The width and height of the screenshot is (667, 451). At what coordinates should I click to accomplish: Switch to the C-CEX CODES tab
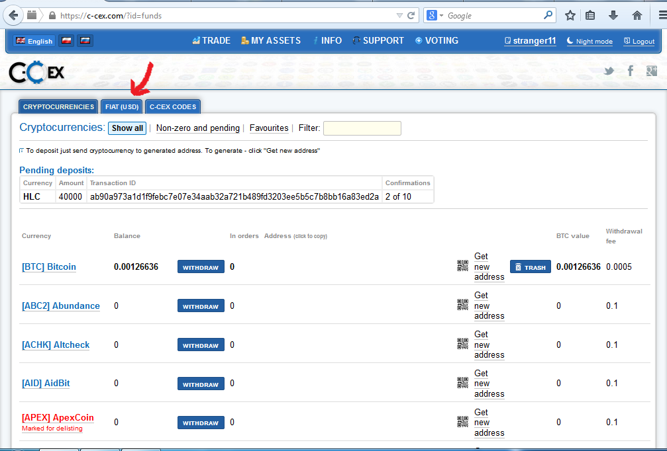[173, 106]
